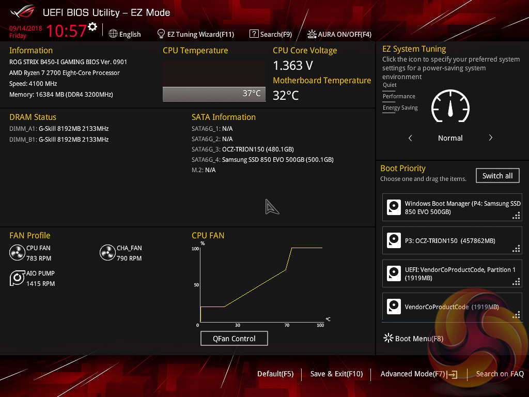Click the CPU FAN fan icon
529x397 pixels.
pos(17,253)
